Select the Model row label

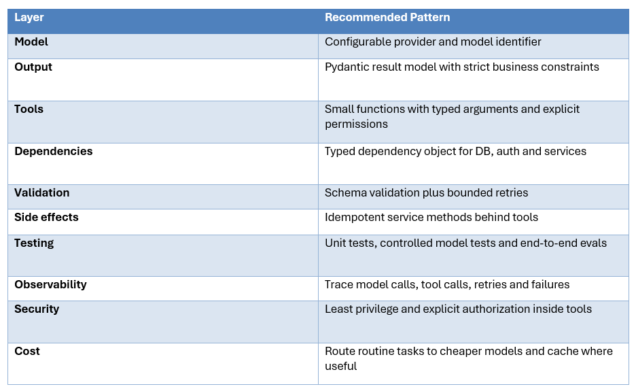pos(31,42)
